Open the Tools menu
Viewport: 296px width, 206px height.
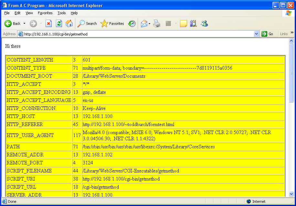pyautogui.click(x=61, y=13)
